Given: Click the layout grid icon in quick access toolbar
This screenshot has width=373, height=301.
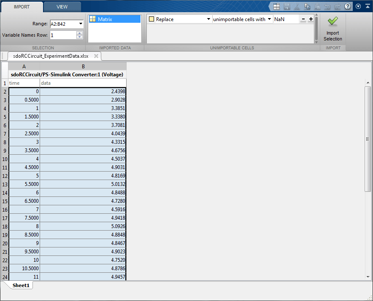Looking at the screenshot, I should point(276,6).
